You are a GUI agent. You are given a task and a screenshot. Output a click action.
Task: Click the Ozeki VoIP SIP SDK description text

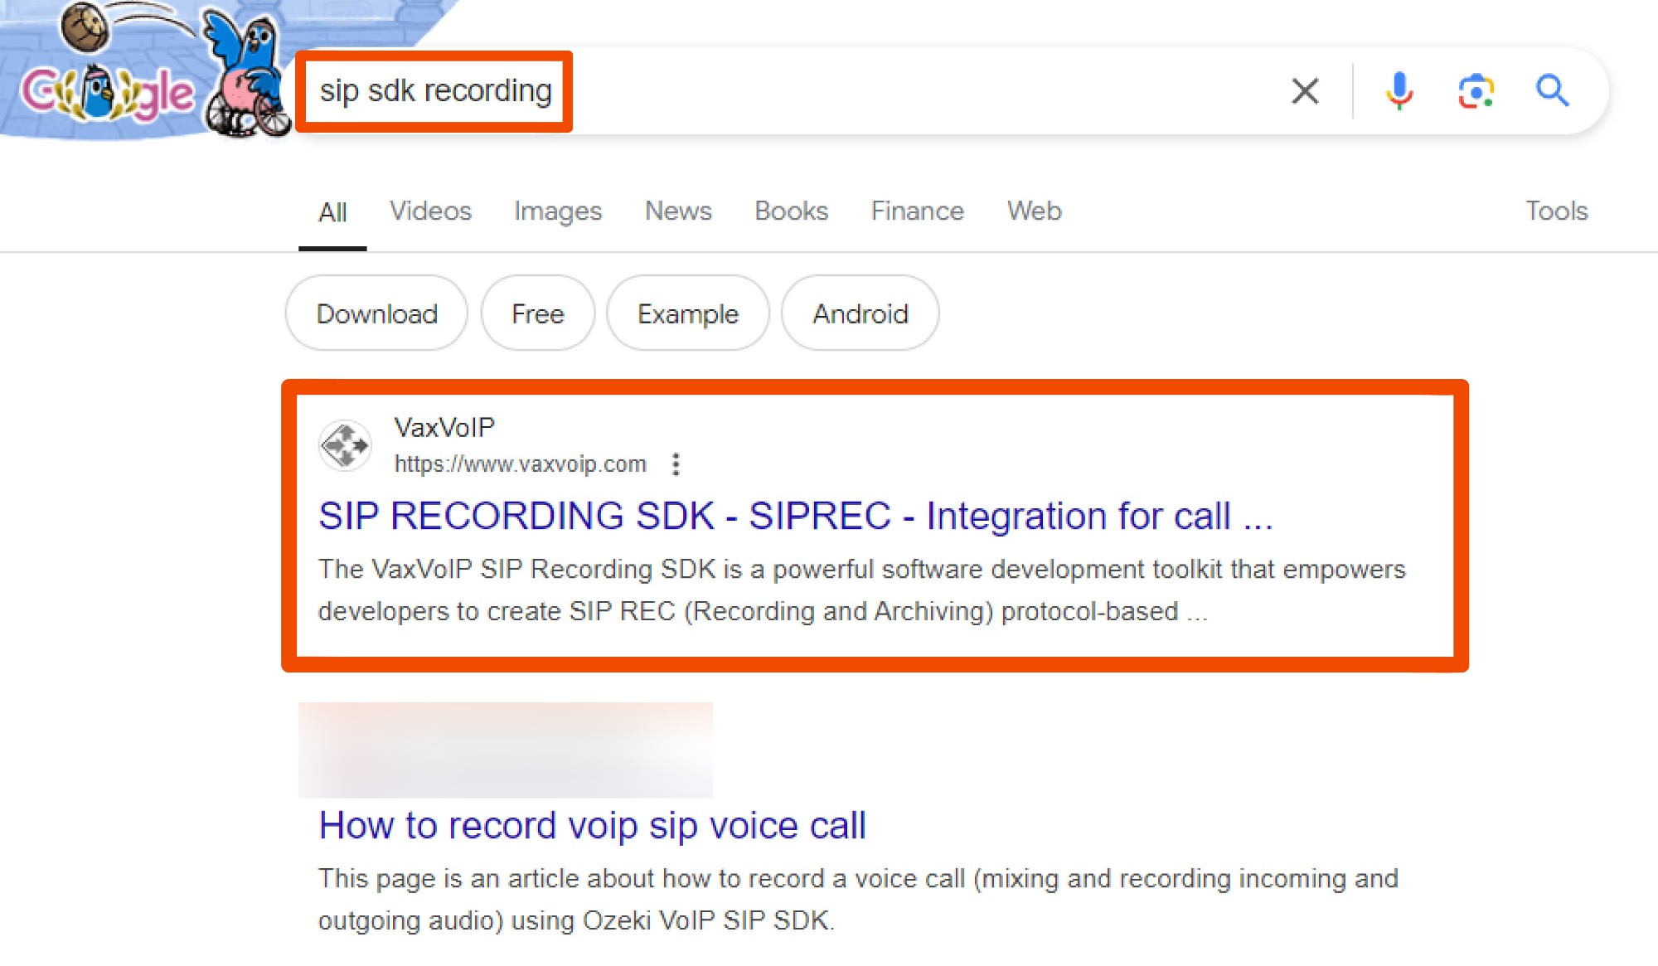coord(858,900)
